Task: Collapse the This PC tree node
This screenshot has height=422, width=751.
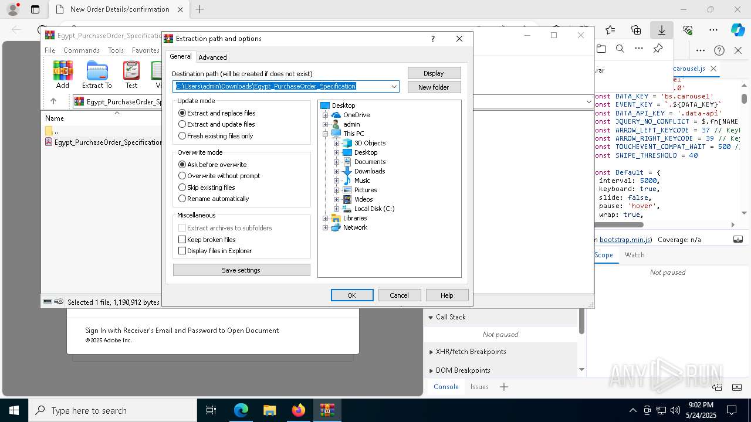Action: 326,134
